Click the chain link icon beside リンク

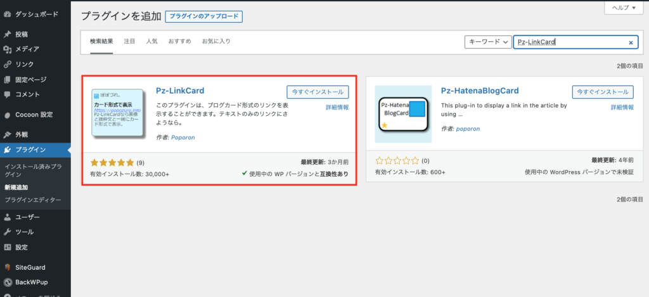7,65
